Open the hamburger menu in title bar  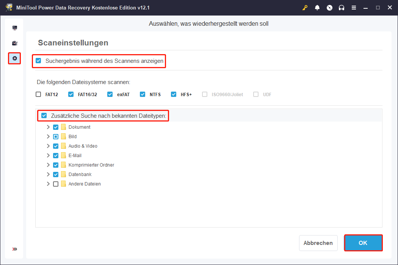tap(354, 8)
